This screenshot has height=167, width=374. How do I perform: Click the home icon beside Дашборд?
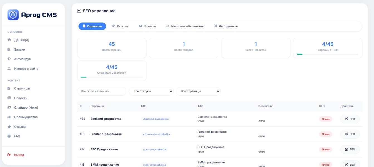pyautogui.click(x=9, y=40)
